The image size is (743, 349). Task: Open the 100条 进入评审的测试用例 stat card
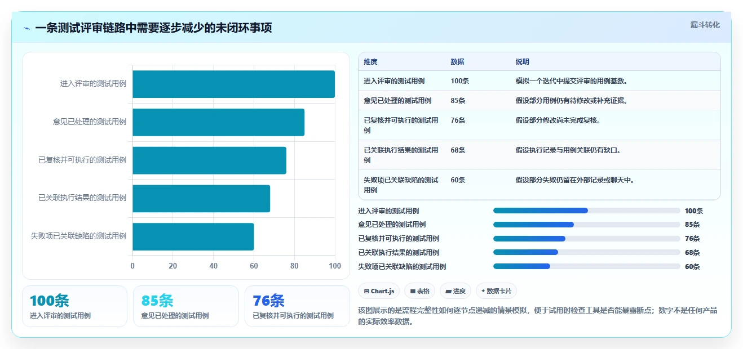[x=74, y=306]
